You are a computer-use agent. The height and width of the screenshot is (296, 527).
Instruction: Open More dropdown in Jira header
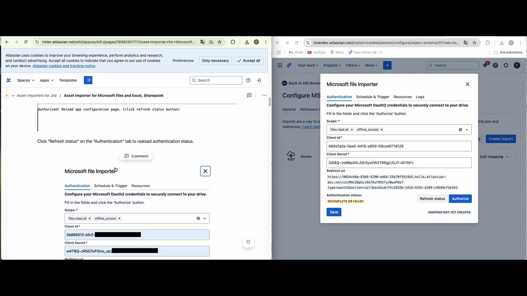[371, 65]
